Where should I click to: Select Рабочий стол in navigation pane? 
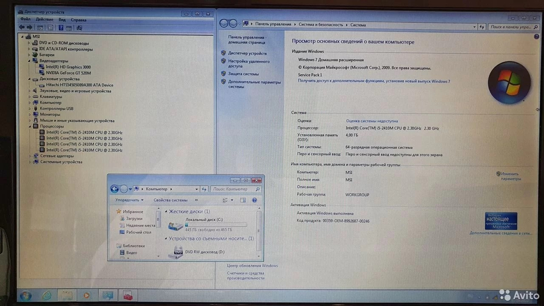(x=138, y=232)
